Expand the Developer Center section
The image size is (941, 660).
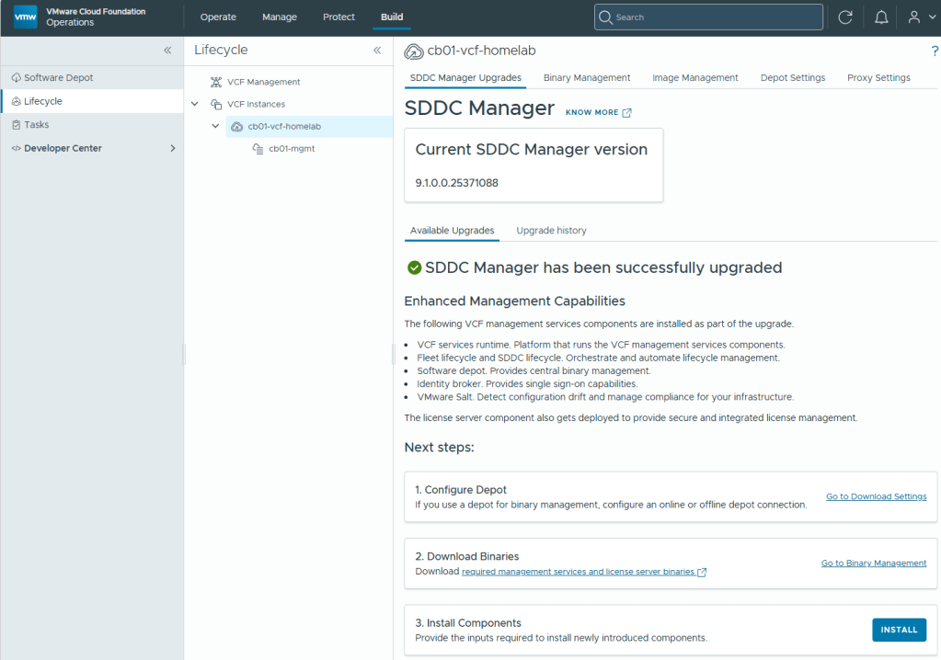point(172,148)
